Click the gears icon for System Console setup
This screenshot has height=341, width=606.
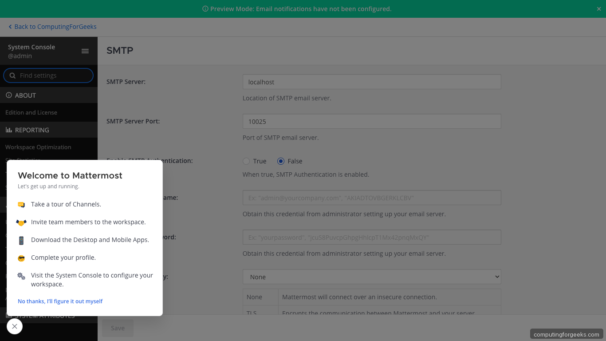pyautogui.click(x=21, y=275)
